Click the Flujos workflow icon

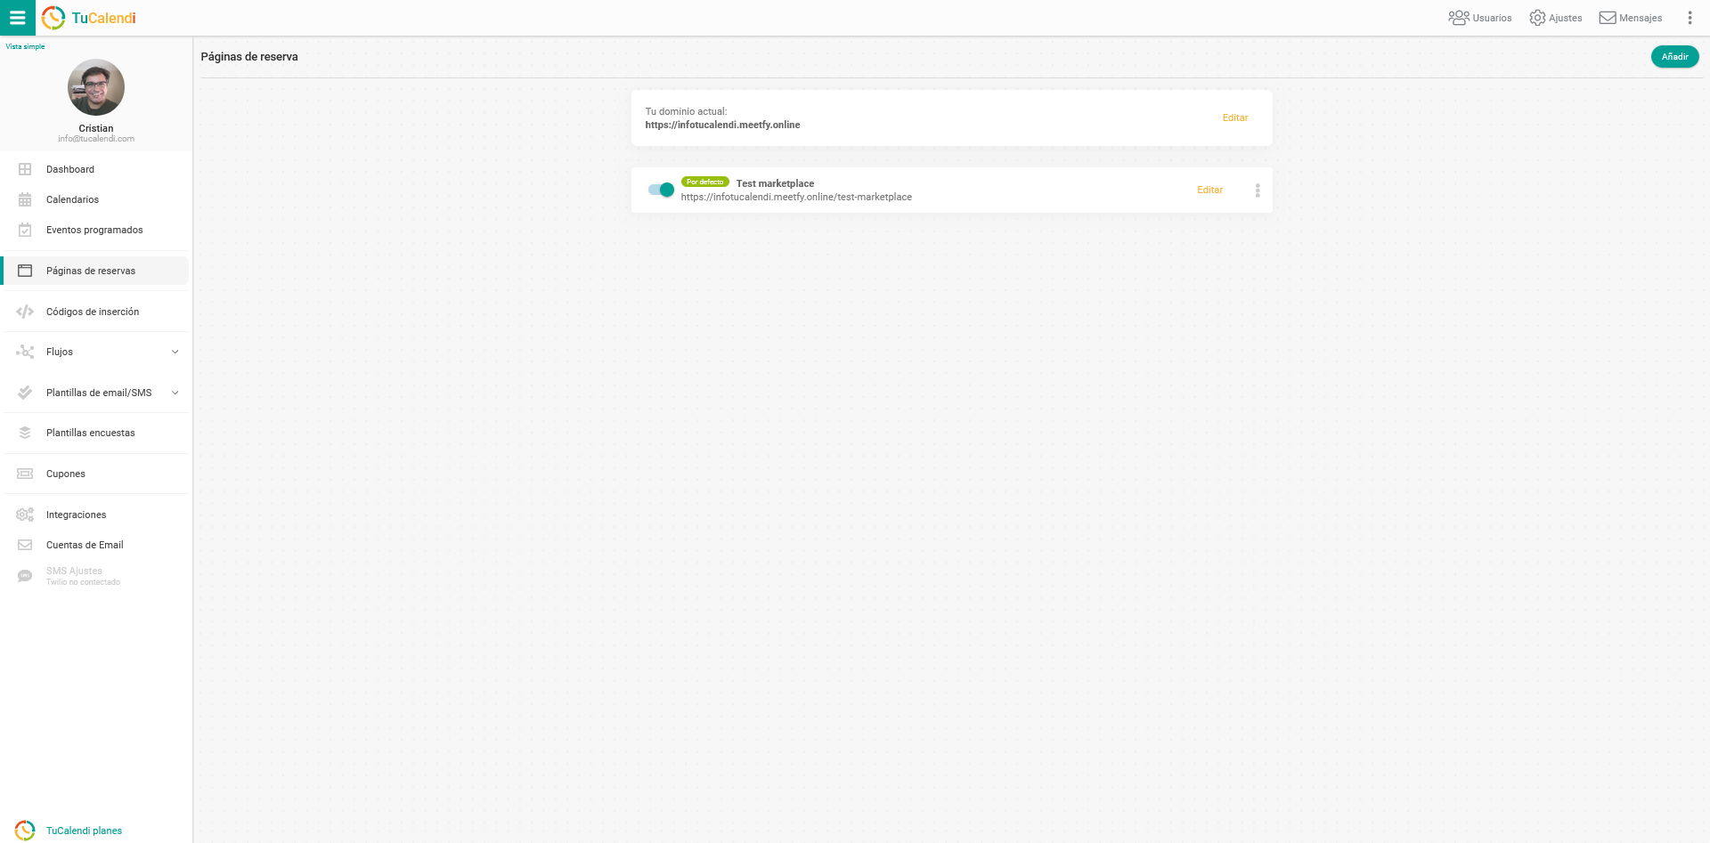click(x=25, y=352)
